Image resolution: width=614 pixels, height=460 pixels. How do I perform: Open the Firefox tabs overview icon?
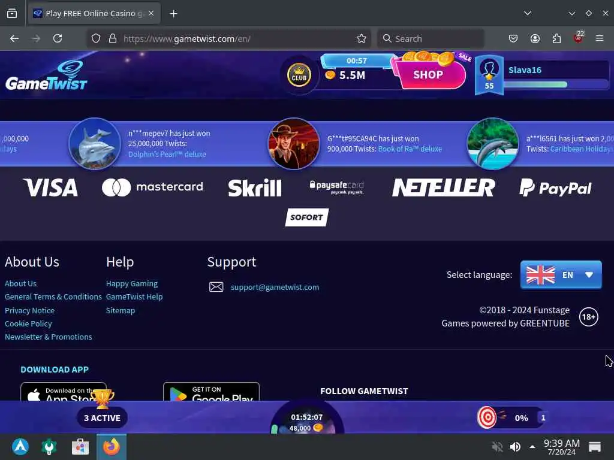pyautogui.click(x=12, y=13)
